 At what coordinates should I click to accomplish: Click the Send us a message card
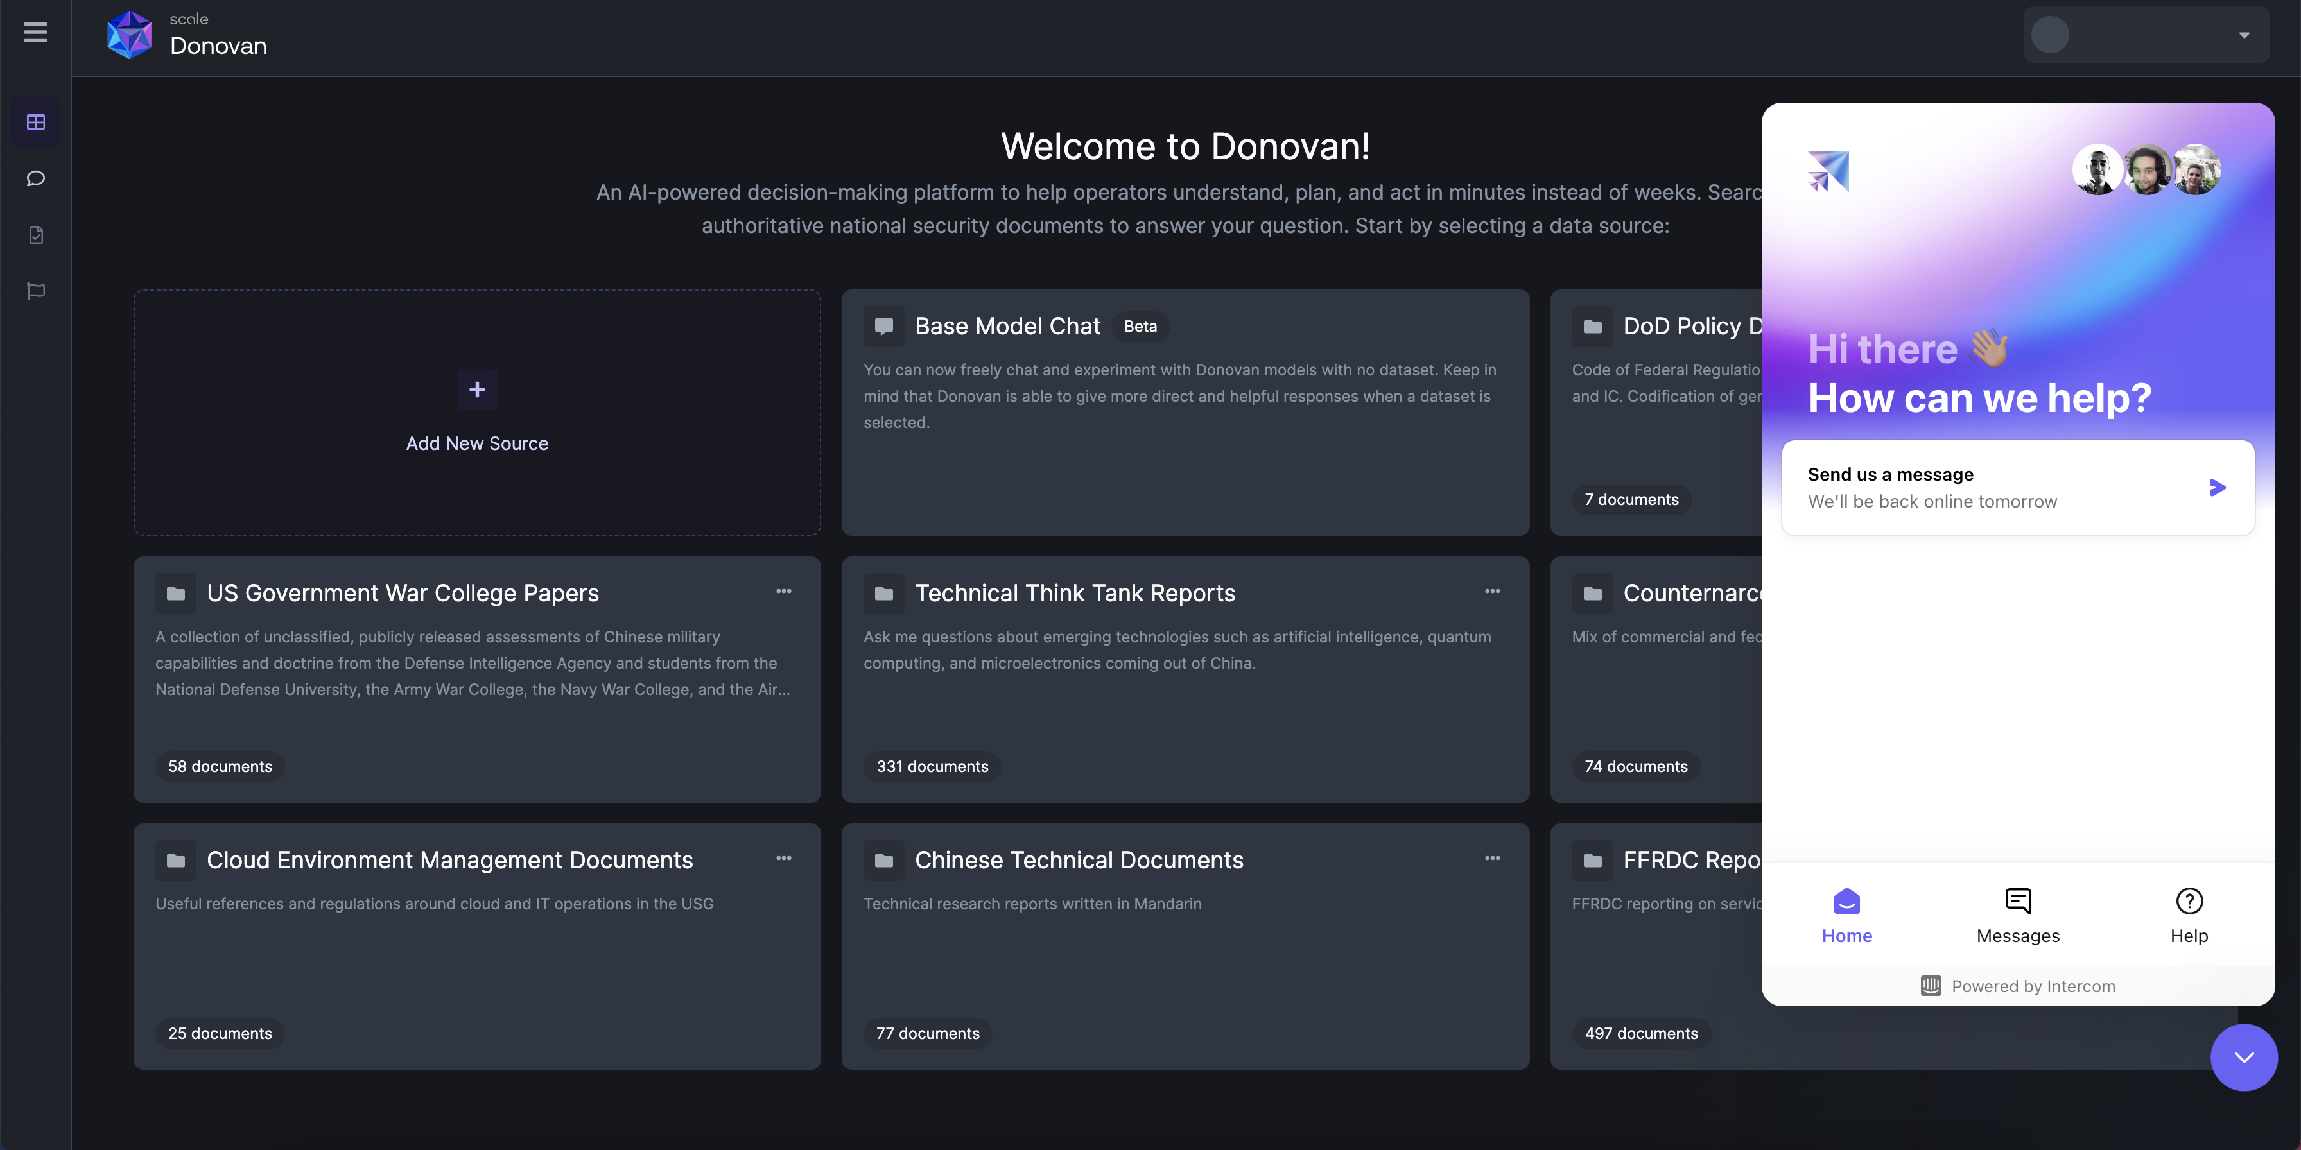(x=2018, y=488)
